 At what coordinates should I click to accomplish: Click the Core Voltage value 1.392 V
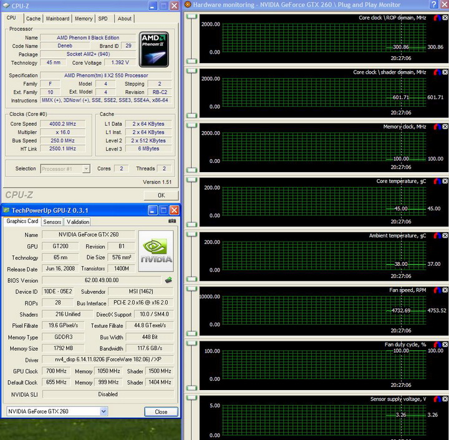point(120,62)
